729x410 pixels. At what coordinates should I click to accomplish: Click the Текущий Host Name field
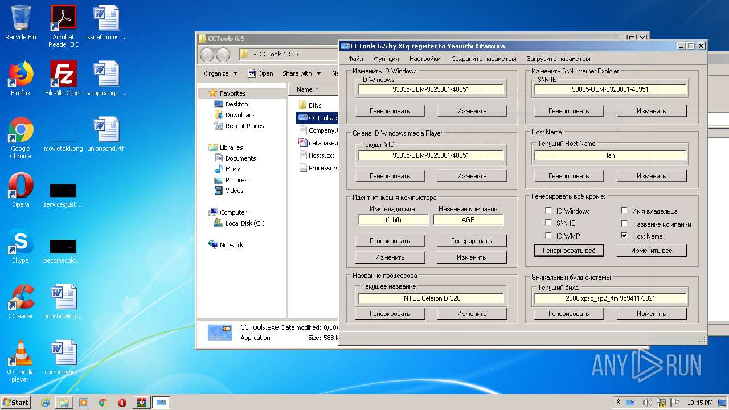(611, 155)
